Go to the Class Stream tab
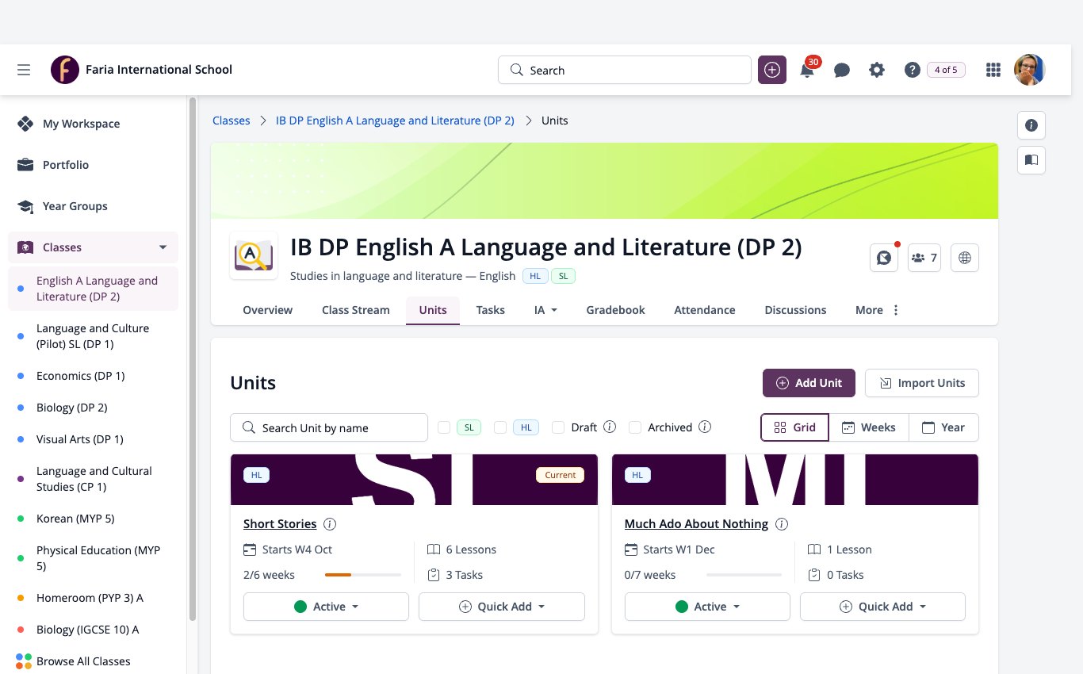 pyautogui.click(x=356, y=310)
